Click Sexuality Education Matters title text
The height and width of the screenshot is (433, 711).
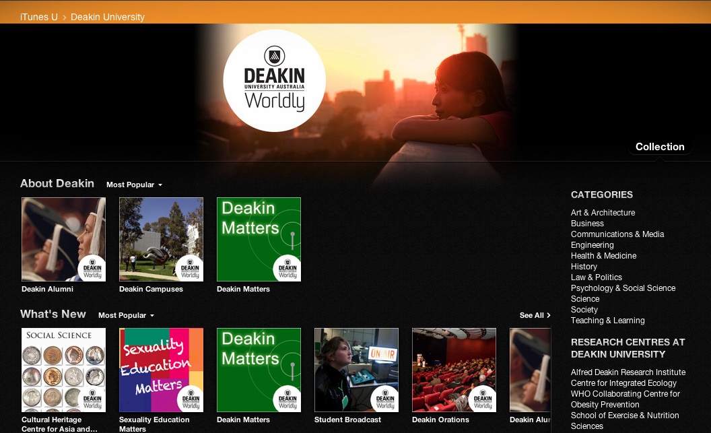click(x=154, y=424)
